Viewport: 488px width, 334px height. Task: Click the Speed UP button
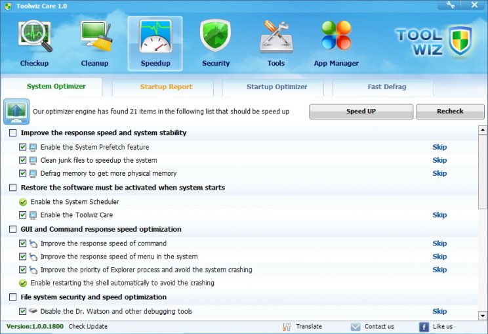tap(361, 112)
